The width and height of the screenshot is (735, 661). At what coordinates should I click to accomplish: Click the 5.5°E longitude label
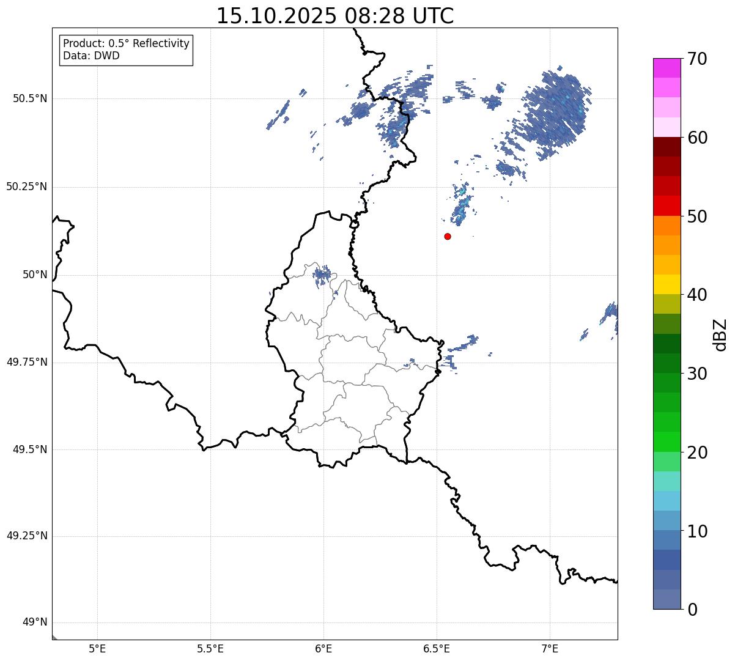tap(210, 649)
